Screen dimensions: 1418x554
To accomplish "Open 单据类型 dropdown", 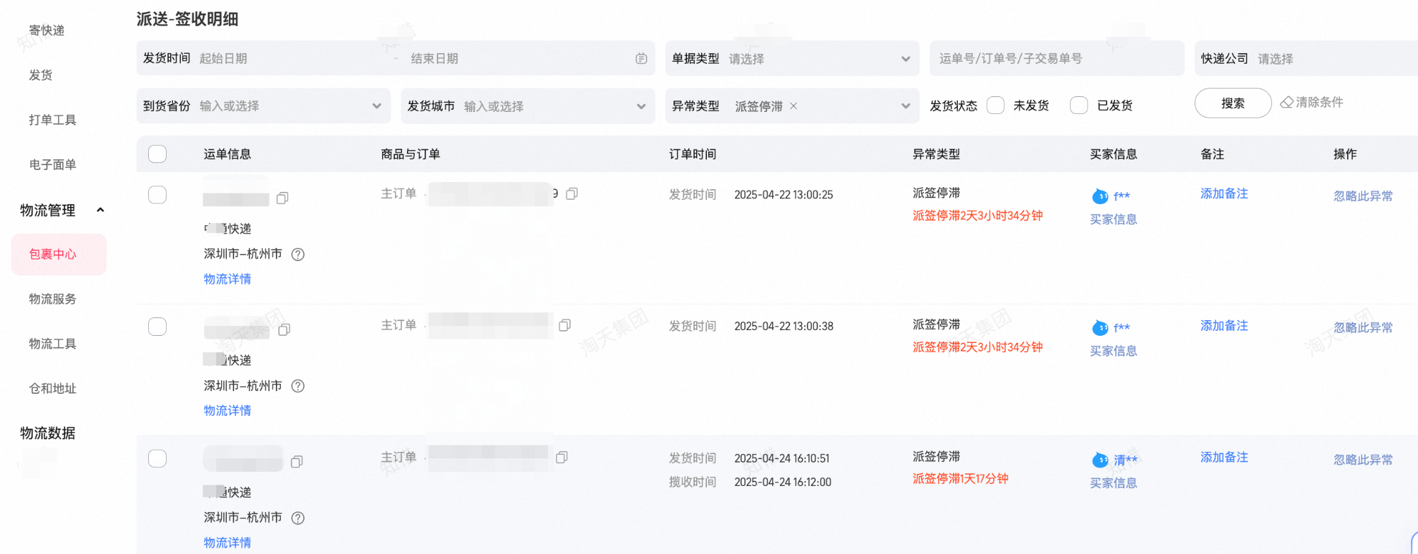I will (792, 58).
